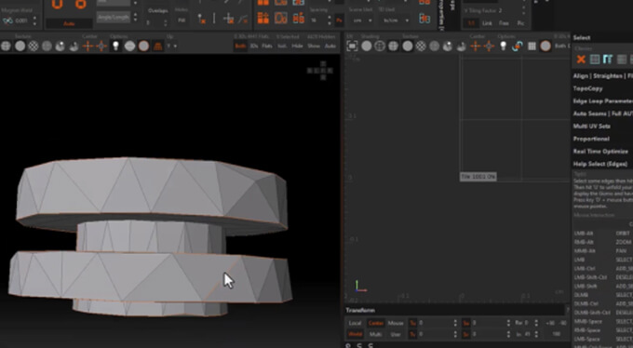Click orange X icon under Select panel
The image size is (633, 348).
[x=581, y=60]
